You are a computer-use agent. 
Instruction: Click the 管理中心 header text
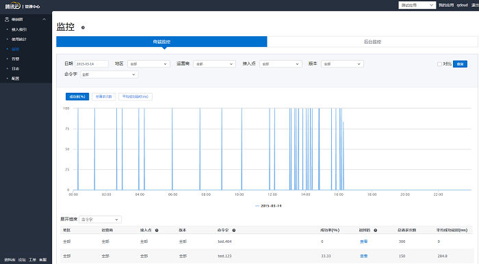coord(32,6)
